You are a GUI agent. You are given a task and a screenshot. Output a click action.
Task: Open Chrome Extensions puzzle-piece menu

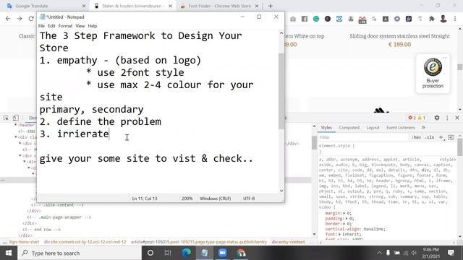pos(432,19)
